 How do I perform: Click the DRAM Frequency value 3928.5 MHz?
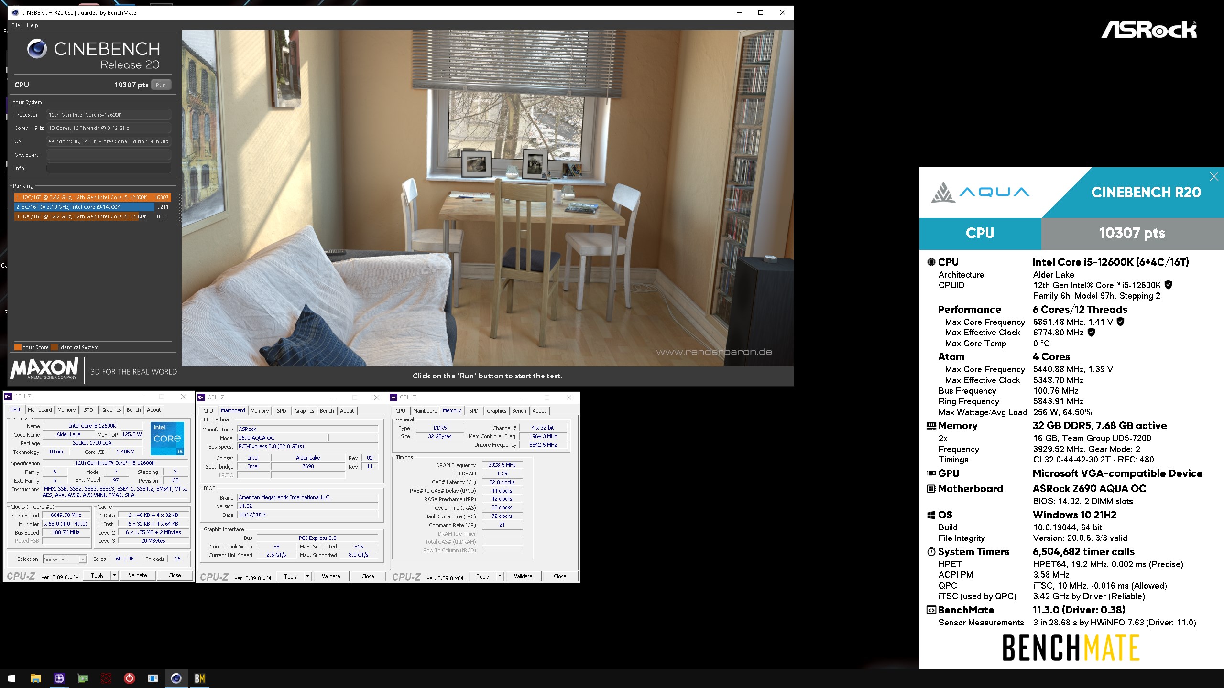[x=502, y=465]
